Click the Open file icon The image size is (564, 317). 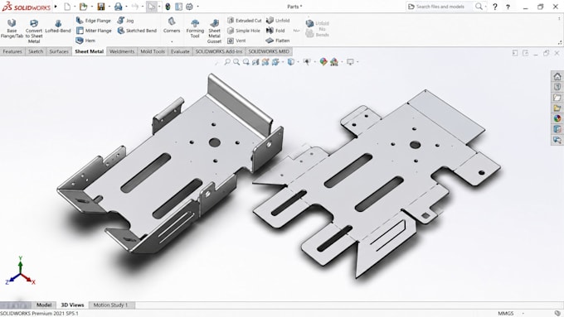coord(84,7)
